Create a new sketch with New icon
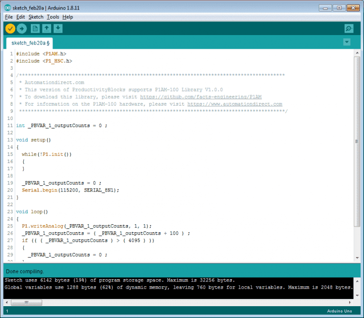The height and width of the screenshot is (318, 364). (x=35, y=29)
